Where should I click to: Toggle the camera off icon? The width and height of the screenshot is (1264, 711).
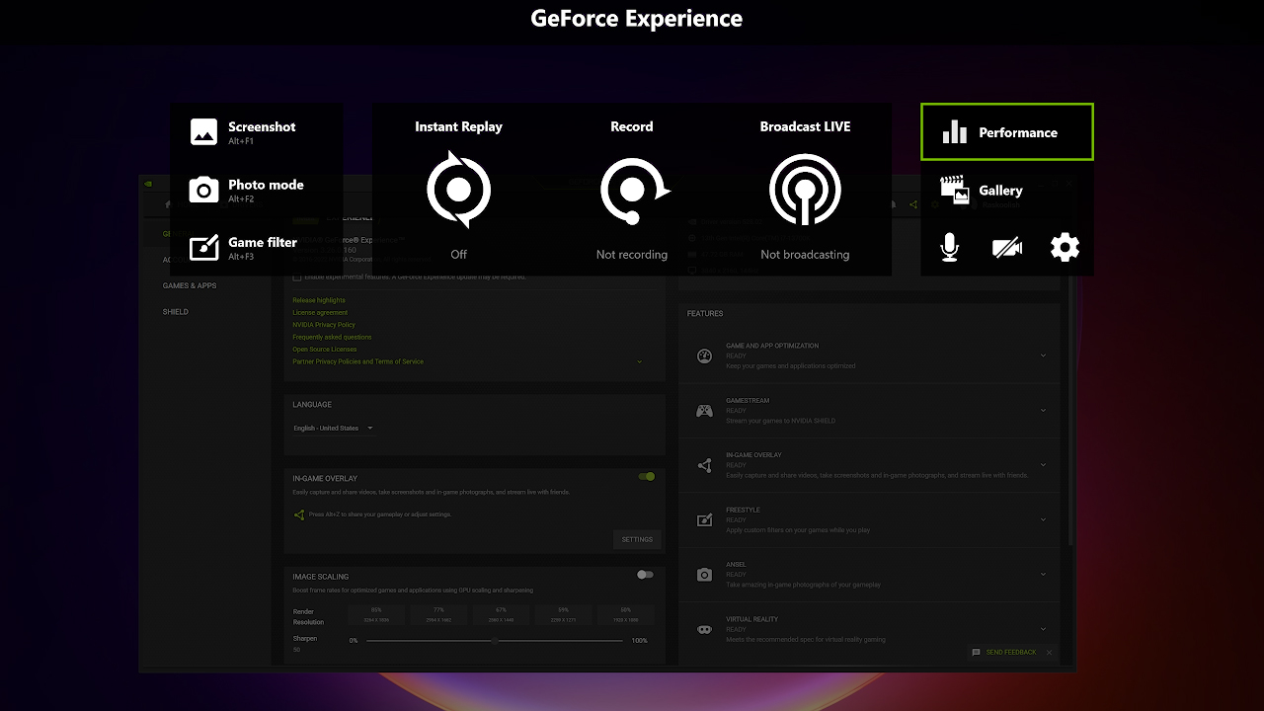tap(1006, 247)
